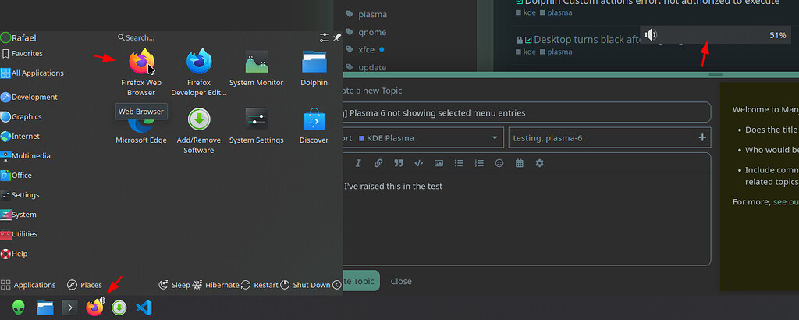Click Close to discard the topic
The image size is (799, 320).
tap(401, 281)
